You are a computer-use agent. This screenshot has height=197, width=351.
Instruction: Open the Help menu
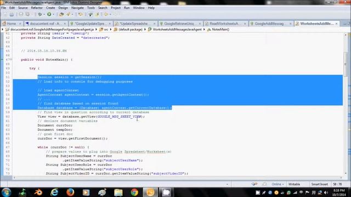(x=151, y=8)
